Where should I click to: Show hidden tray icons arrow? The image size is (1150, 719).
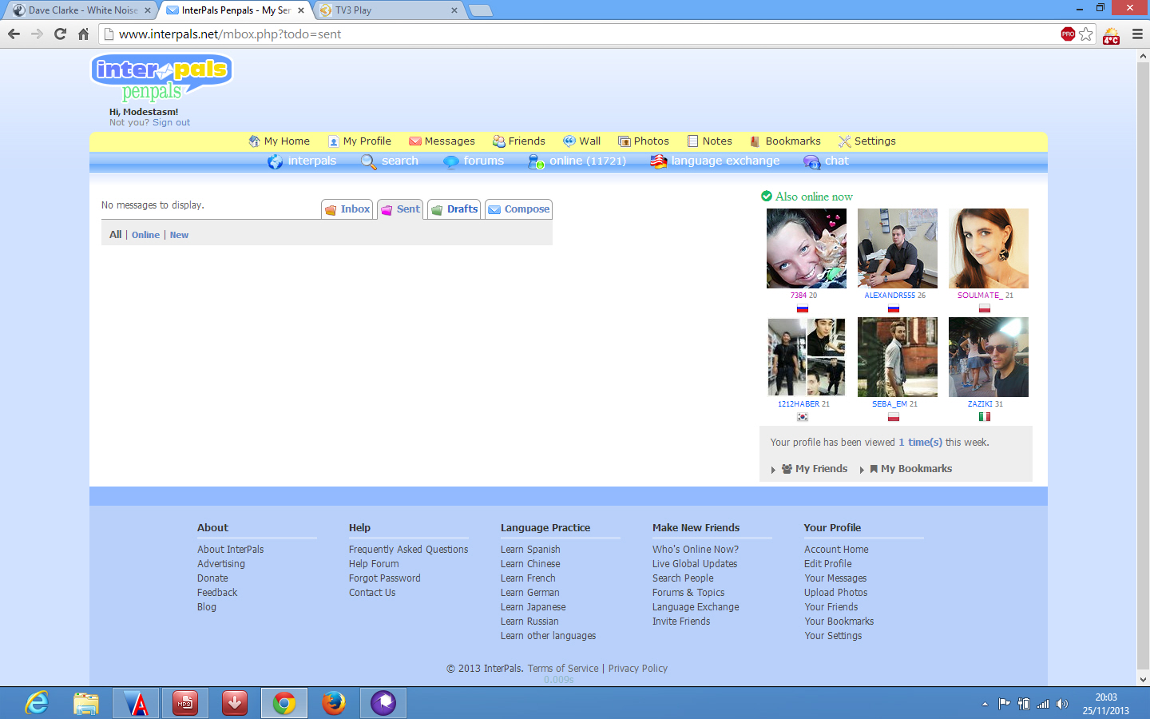(985, 704)
